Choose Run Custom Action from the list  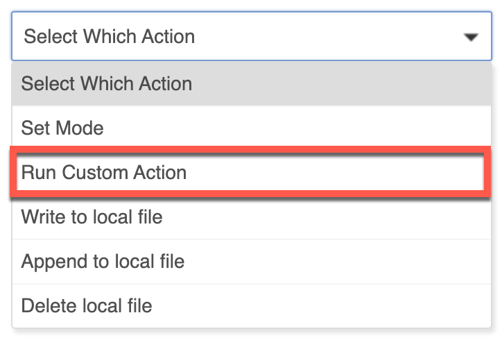tap(251, 172)
